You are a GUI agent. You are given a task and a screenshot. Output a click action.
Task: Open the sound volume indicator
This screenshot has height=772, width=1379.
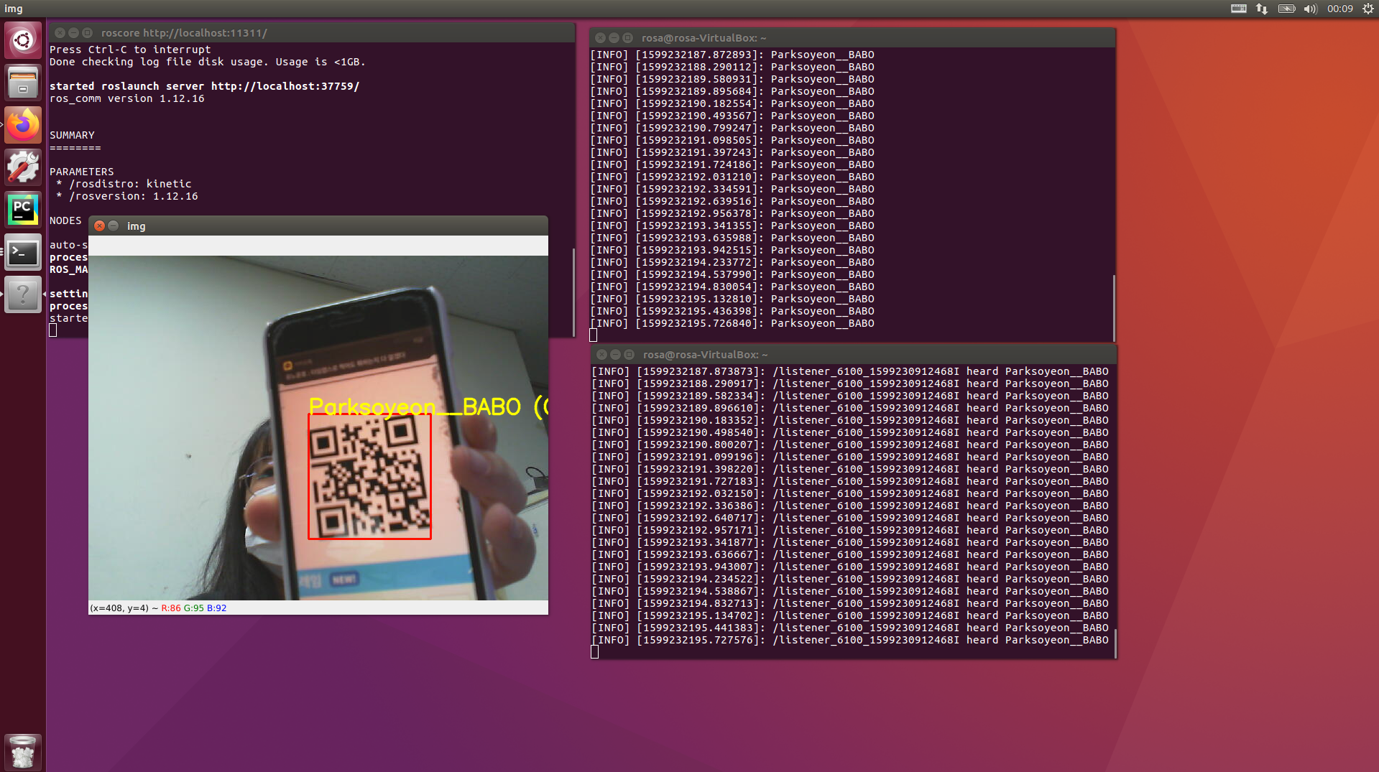point(1310,9)
